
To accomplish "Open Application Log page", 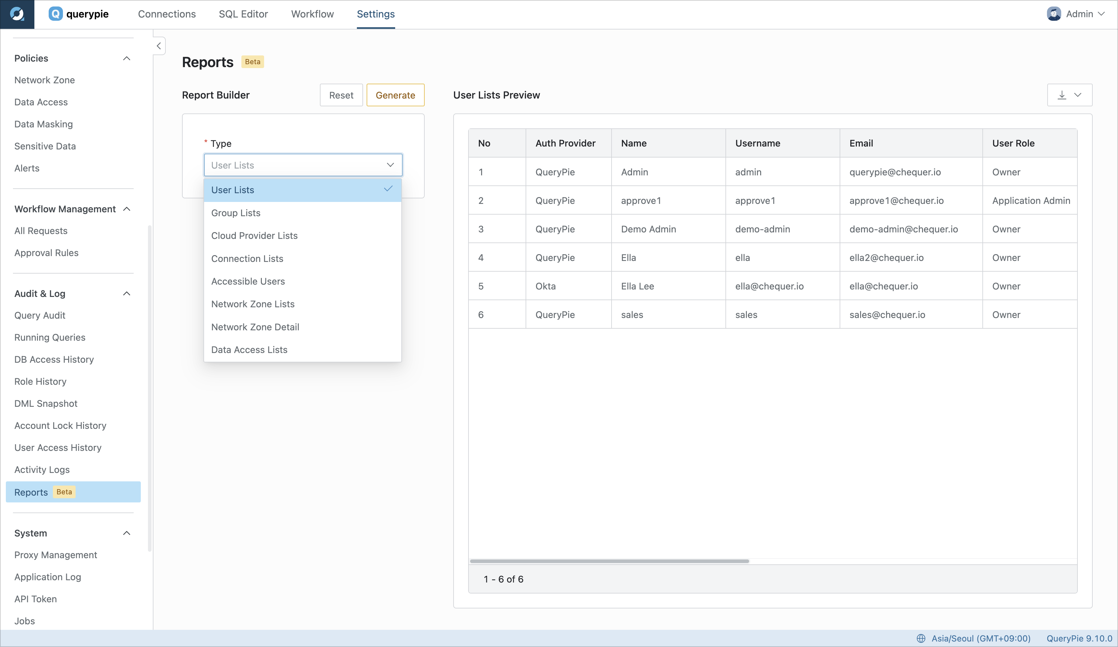I will (47, 577).
